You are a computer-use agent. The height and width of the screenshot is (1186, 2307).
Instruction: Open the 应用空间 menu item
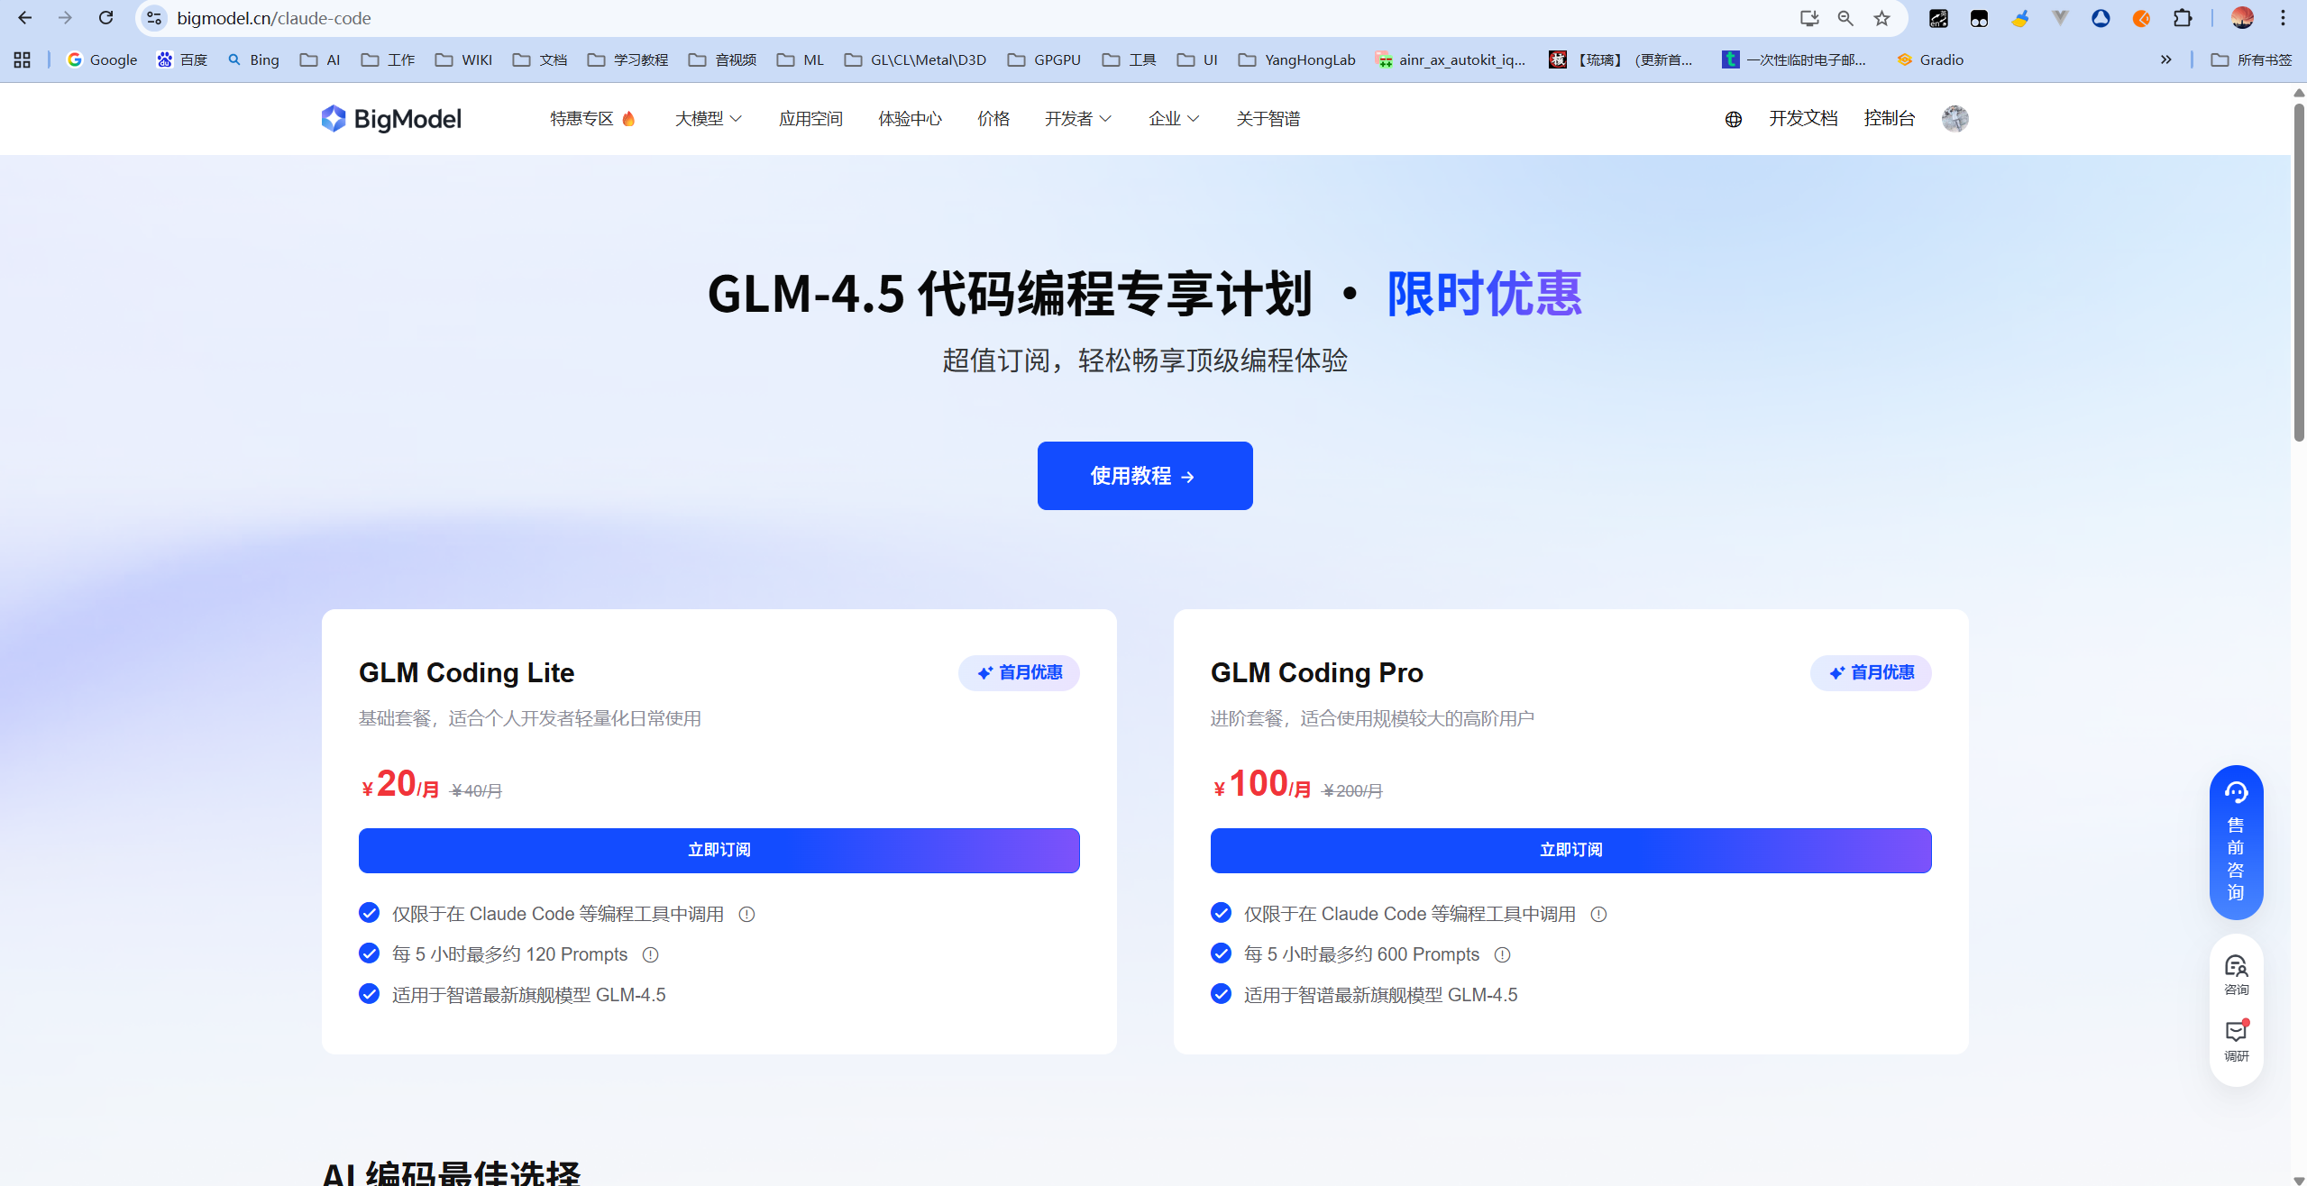click(x=810, y=118)
